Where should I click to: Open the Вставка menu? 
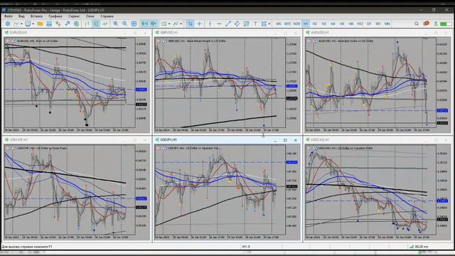36,16
